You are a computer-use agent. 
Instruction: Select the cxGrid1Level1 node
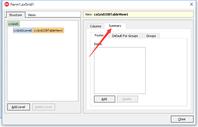coord(23,30)
